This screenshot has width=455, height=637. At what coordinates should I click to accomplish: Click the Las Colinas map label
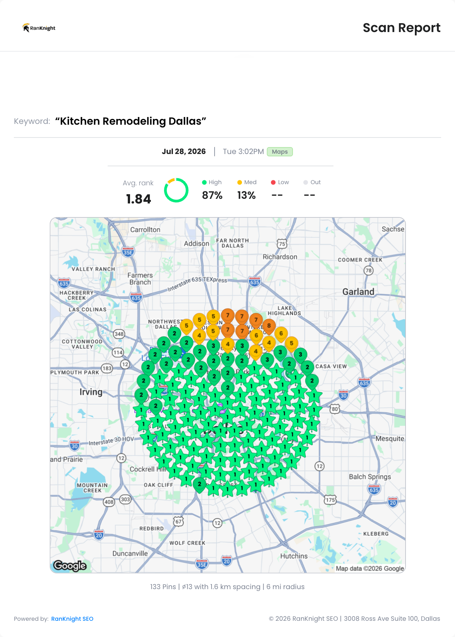click(88, 310)
